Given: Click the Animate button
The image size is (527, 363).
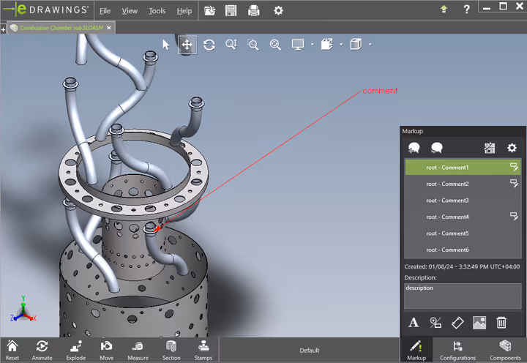Looking at the screenshot, I should point(42,351).
